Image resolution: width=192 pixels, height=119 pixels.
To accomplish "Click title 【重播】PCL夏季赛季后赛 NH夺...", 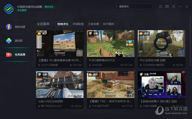I will click(60, 60).
